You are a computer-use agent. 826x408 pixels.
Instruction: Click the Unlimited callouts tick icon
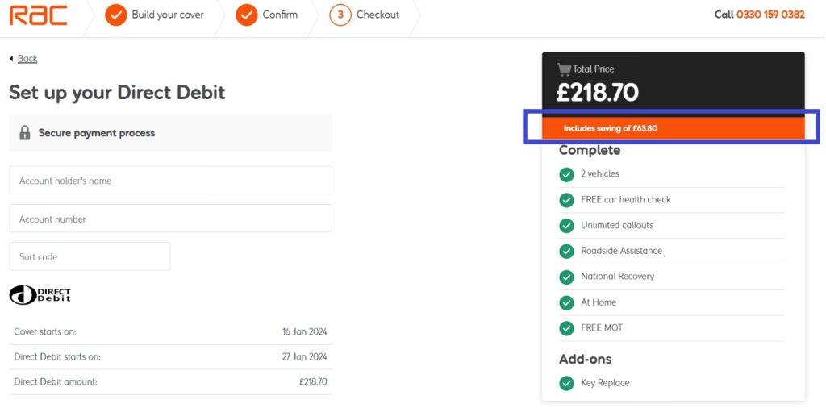pos(567,226)
